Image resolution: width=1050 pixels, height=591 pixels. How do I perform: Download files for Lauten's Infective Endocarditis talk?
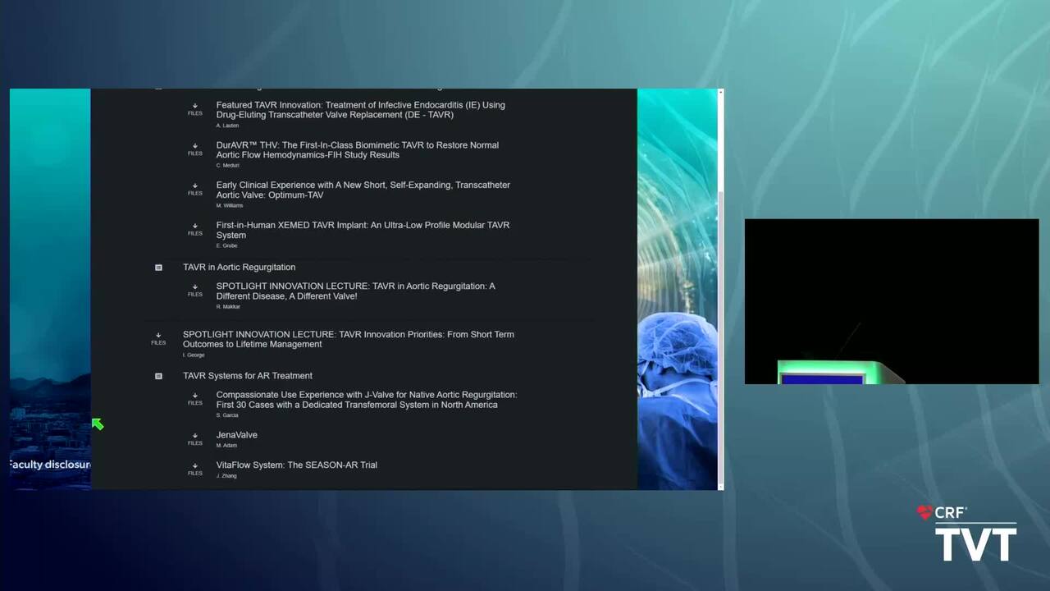point(194,109)
